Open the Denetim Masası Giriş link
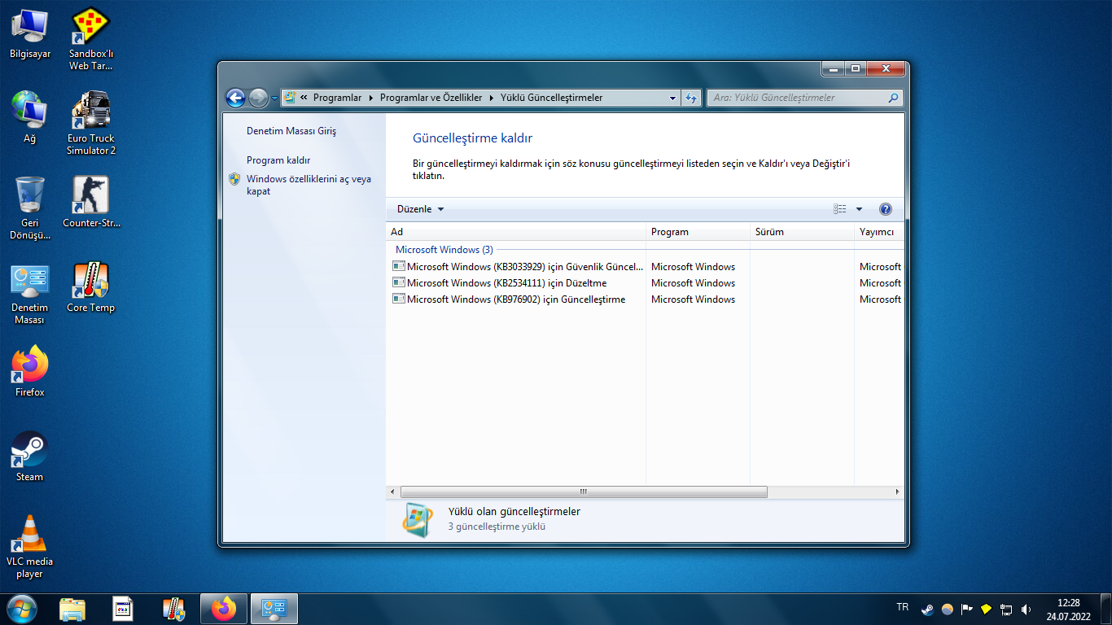1112x625 pixels. coord(291,131)
